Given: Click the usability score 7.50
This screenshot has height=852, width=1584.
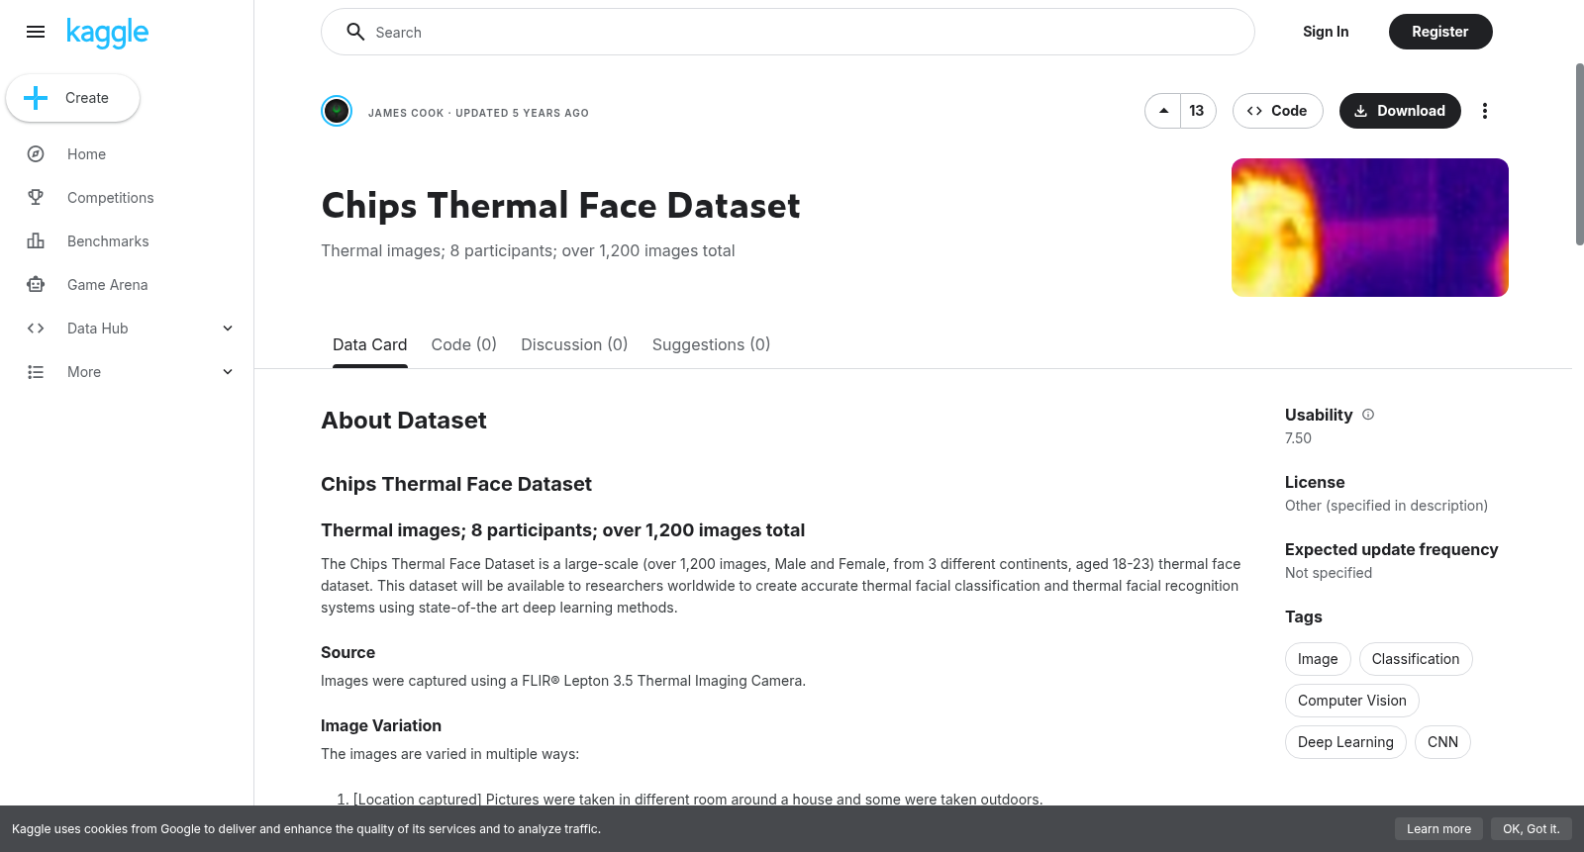Looking at the screenshot, I should 1298,438.
